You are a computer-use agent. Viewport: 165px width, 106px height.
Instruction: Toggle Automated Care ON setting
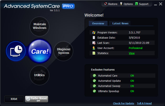click(x=132, y=76)
